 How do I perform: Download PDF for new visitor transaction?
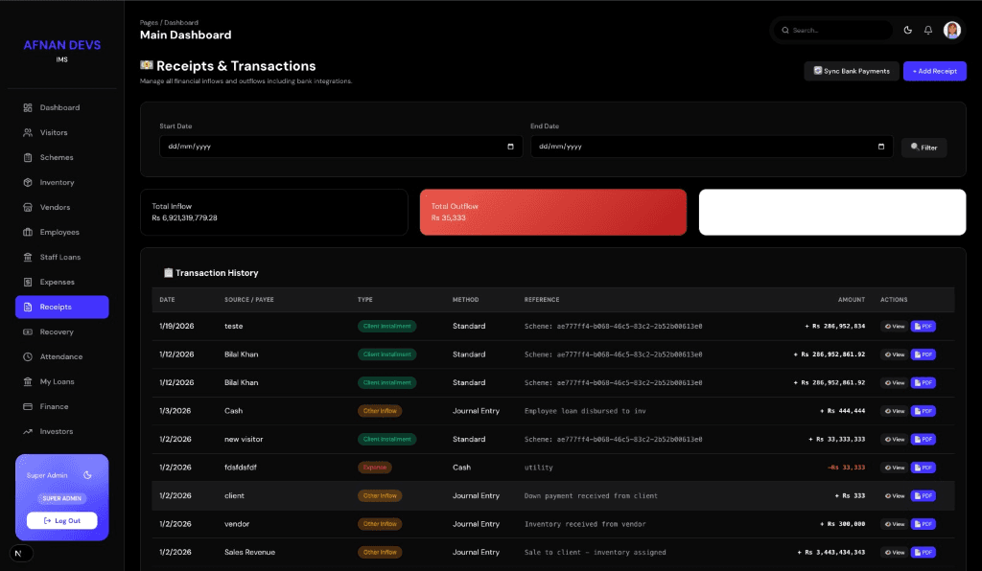coord(924,439)
